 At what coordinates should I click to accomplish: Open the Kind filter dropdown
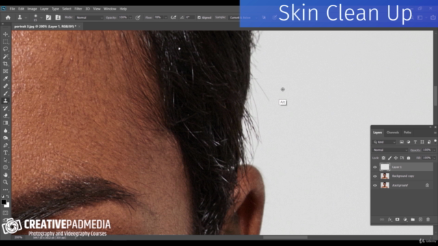[x=385, y=142]
